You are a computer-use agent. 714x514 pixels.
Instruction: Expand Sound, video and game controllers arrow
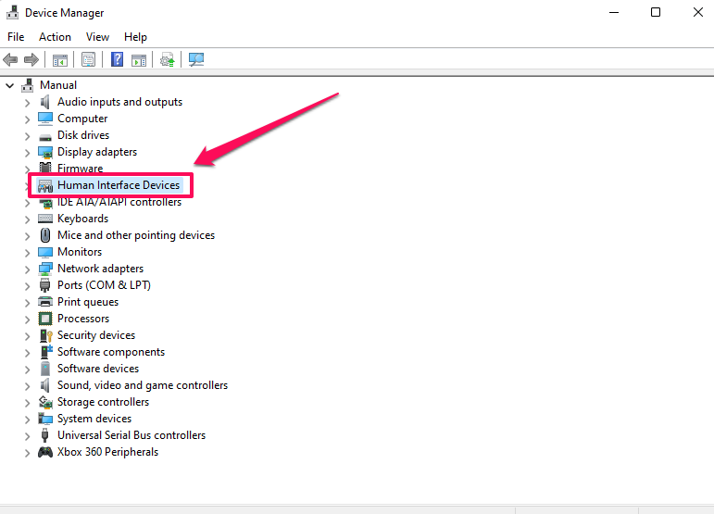[28, 386]
